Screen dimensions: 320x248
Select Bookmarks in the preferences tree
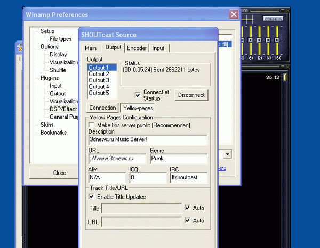53,132
